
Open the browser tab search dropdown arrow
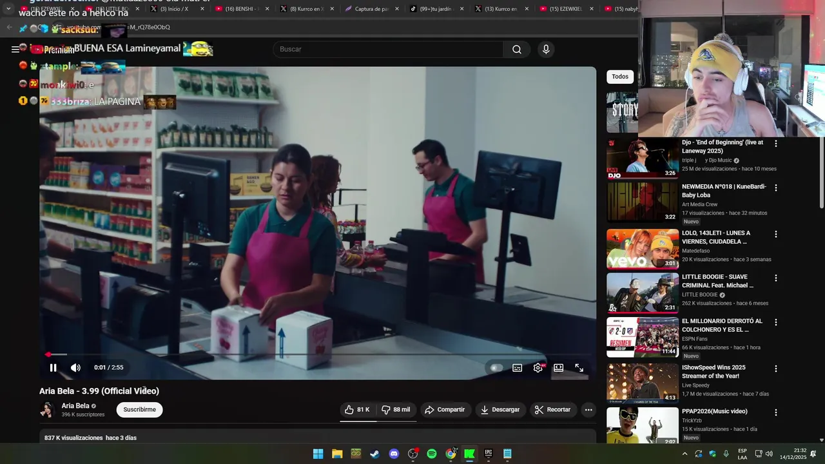point(8,9)
